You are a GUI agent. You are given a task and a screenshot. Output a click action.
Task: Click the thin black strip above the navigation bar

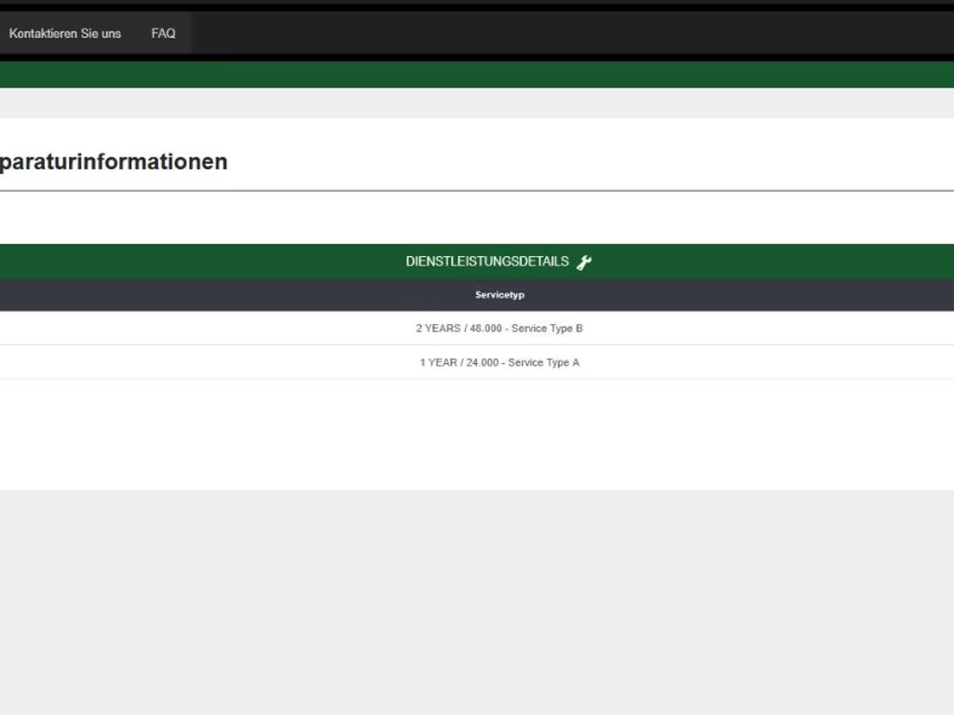(x=477, y=5)
